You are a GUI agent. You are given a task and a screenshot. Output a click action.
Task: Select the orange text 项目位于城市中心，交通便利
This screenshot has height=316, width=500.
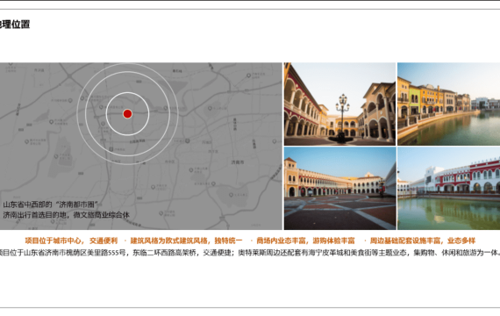[71, 241]
